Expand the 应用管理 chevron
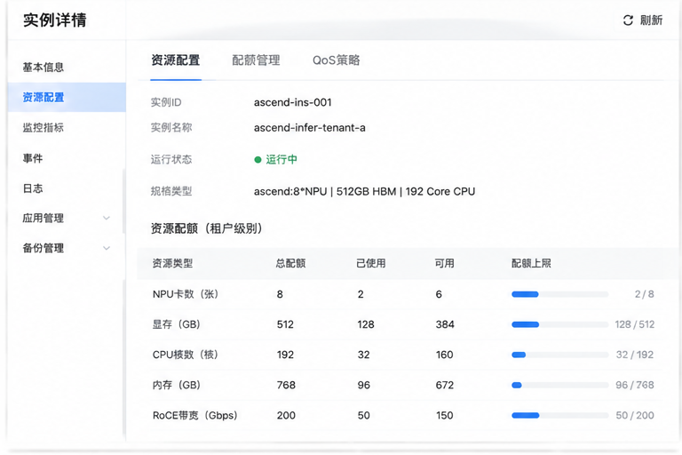This screenshot has height=455, width=682. point(107,218)
